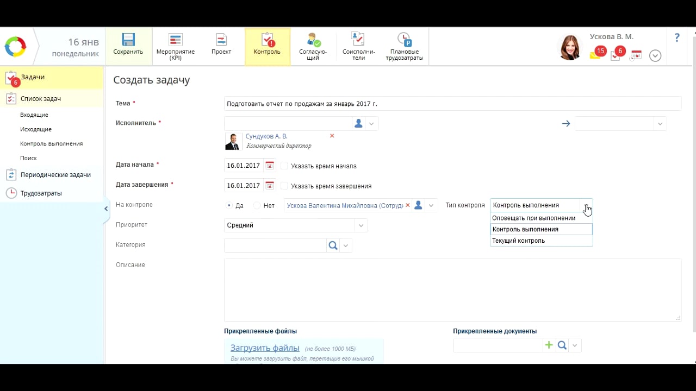Go to Исходящие tasks
The width and height of the screenshot is (696, 391).
36,129
